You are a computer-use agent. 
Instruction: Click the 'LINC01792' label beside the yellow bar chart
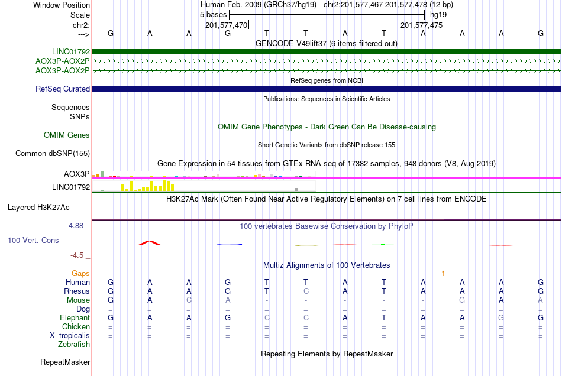[x=71, y=187]
